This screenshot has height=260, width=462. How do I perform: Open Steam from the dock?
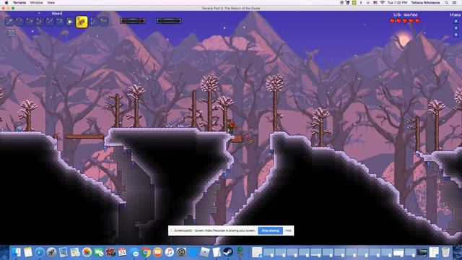click(228, 252)
